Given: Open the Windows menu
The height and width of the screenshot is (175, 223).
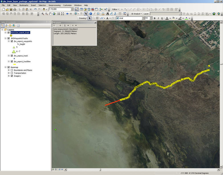Looking at the screenshot, I should click(x=78, y=5).
